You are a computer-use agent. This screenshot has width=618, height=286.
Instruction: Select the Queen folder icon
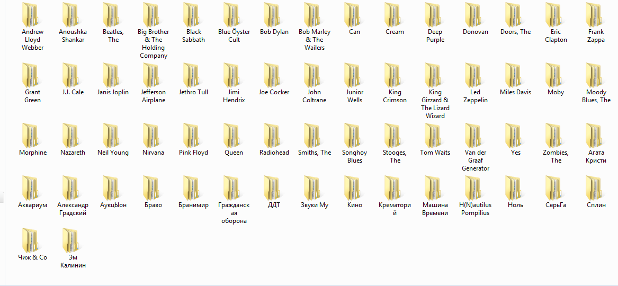tap(231, 135)
